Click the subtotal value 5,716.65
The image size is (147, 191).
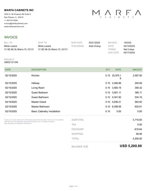[137, 120]
